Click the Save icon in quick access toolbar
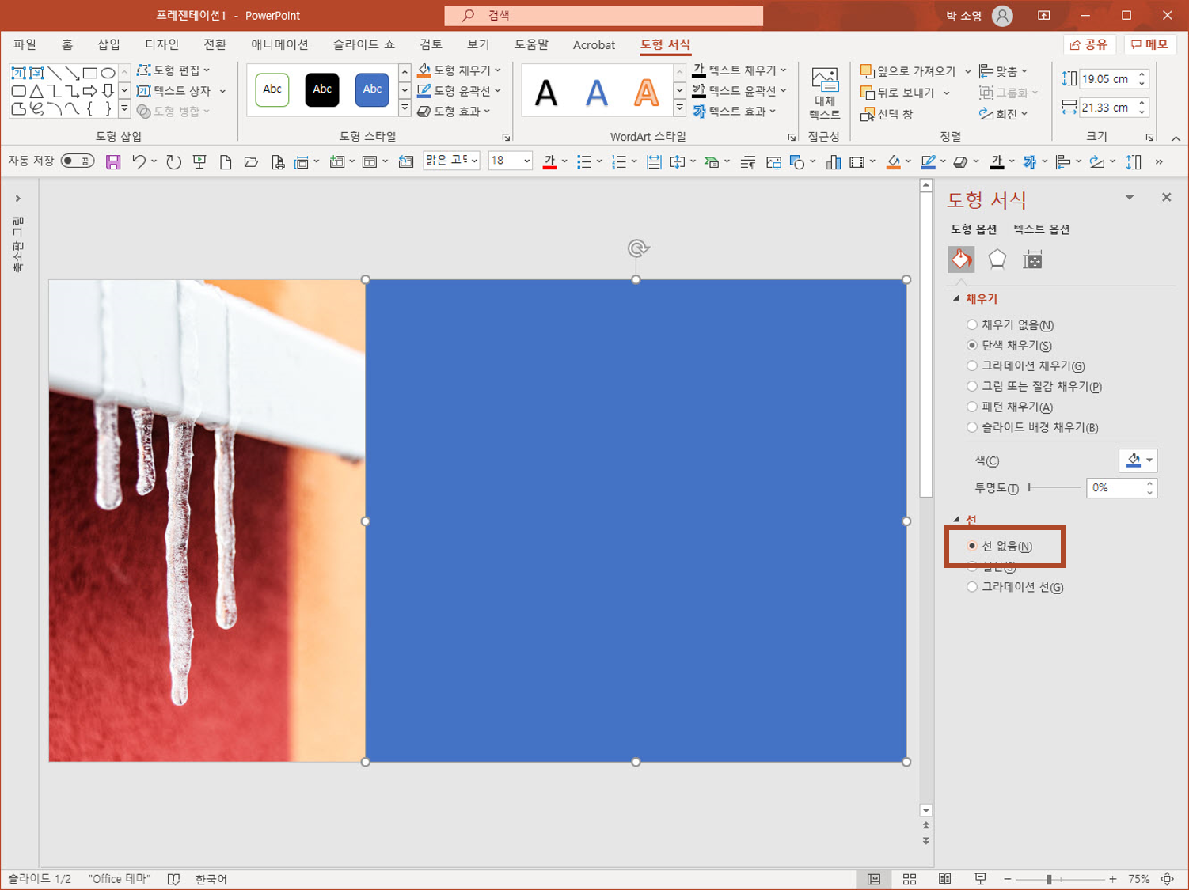The width and height of the screenshot is (1189, 890). (113, 162)
